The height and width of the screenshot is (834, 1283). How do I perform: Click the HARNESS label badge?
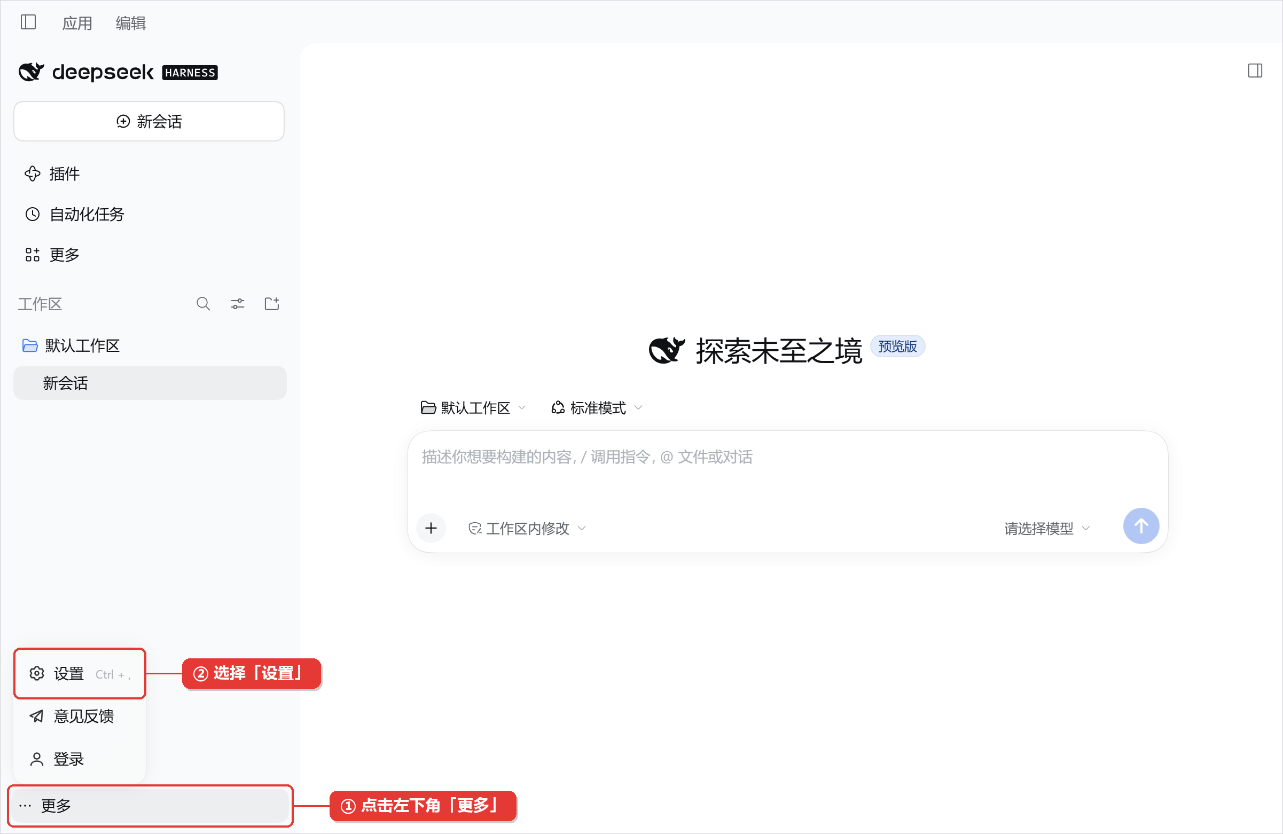pos(190,73)
